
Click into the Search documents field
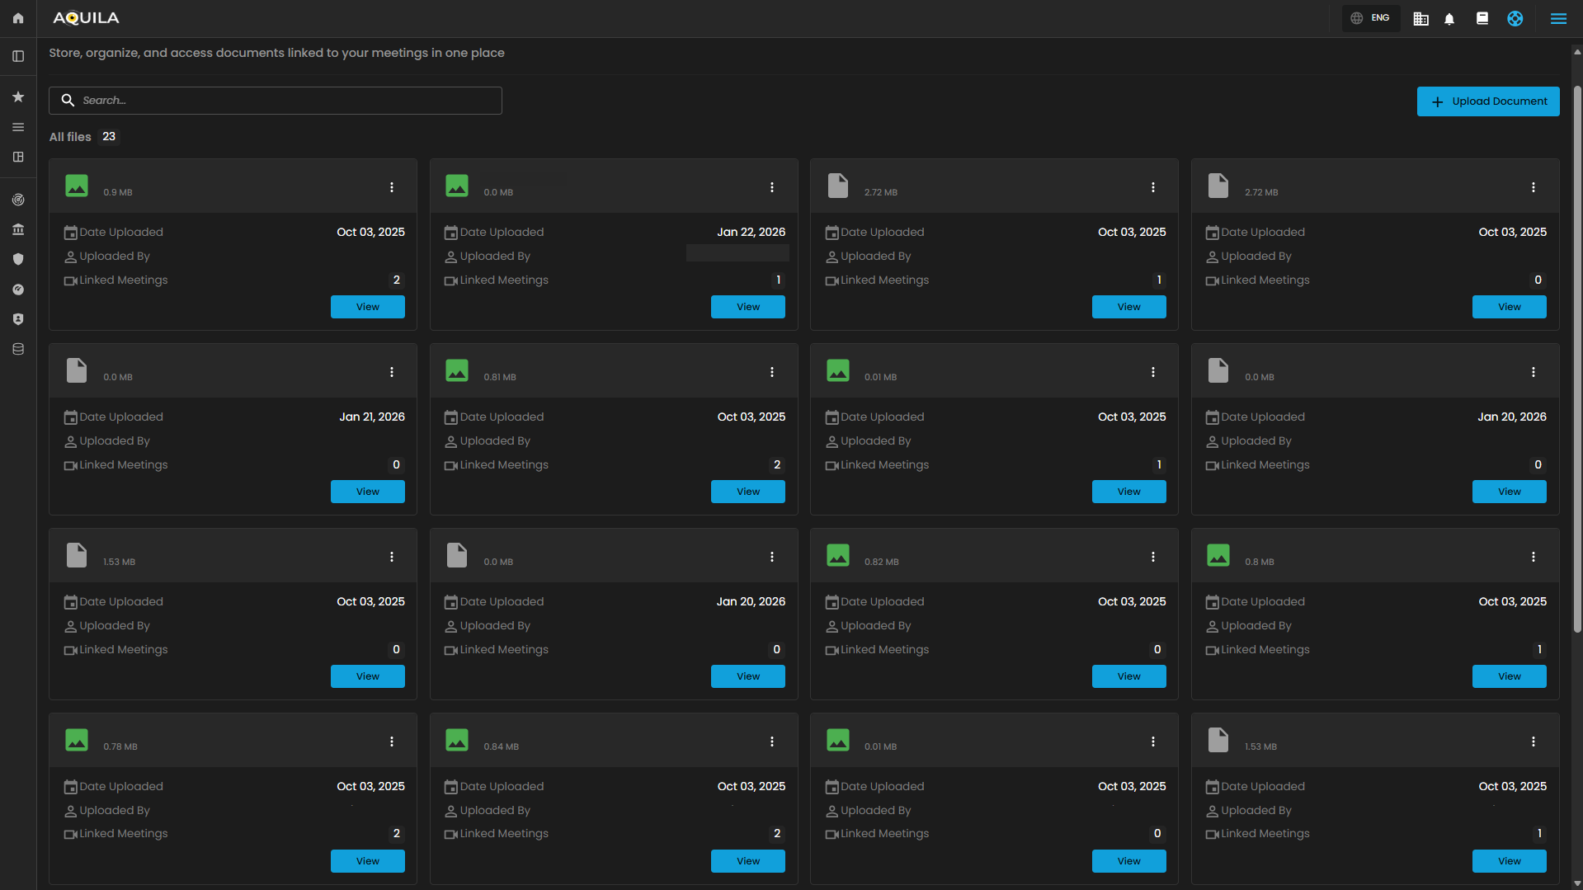click(x=276, y=101)
